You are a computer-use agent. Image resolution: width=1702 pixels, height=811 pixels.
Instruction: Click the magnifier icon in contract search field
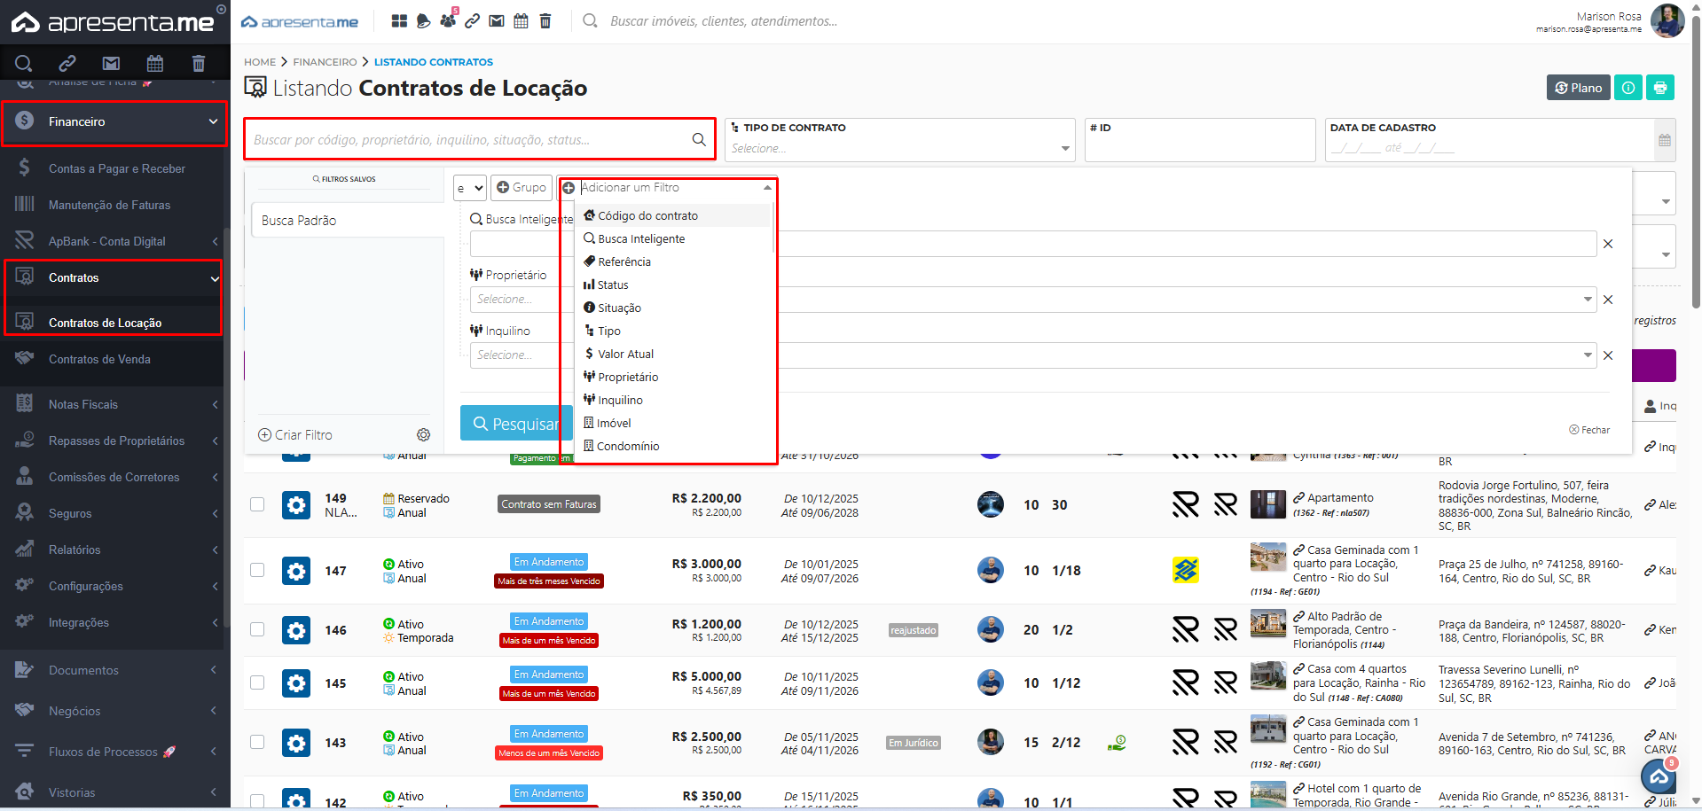click(699, 139)
